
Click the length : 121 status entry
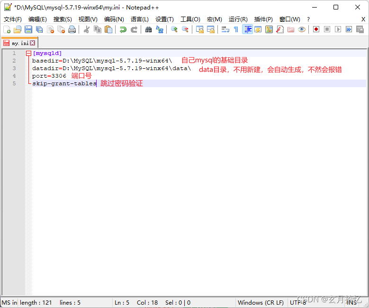(x=36, y=303)
